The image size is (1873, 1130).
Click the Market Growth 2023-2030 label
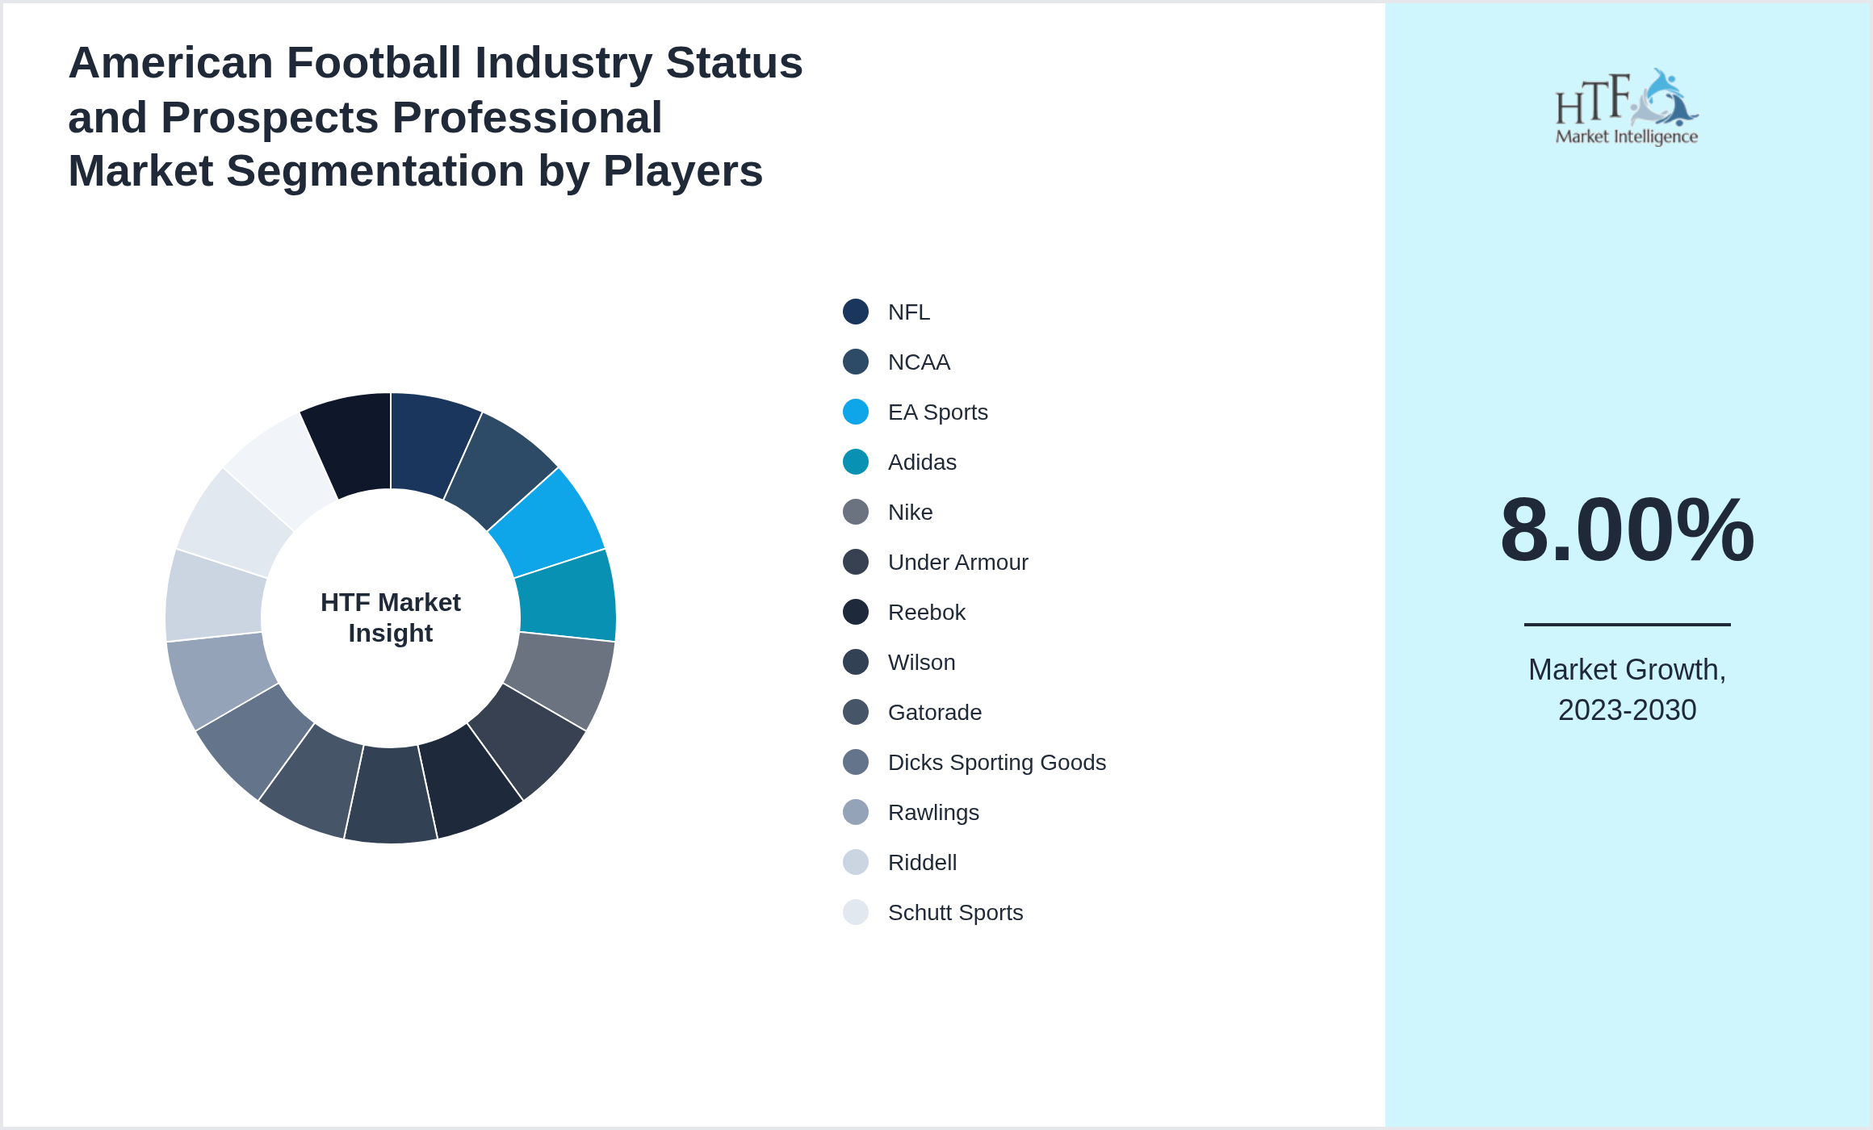click(x=1628, y=688)
